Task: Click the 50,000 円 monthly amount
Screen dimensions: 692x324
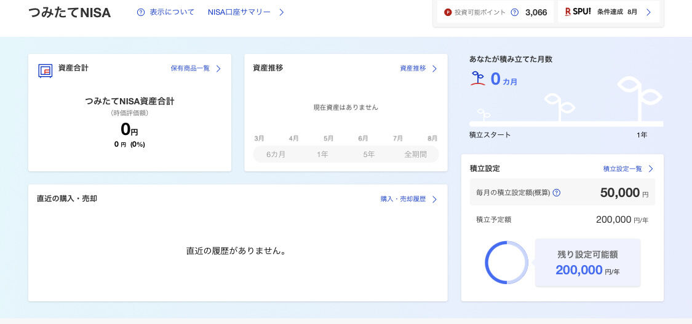Action: (624, 193)
